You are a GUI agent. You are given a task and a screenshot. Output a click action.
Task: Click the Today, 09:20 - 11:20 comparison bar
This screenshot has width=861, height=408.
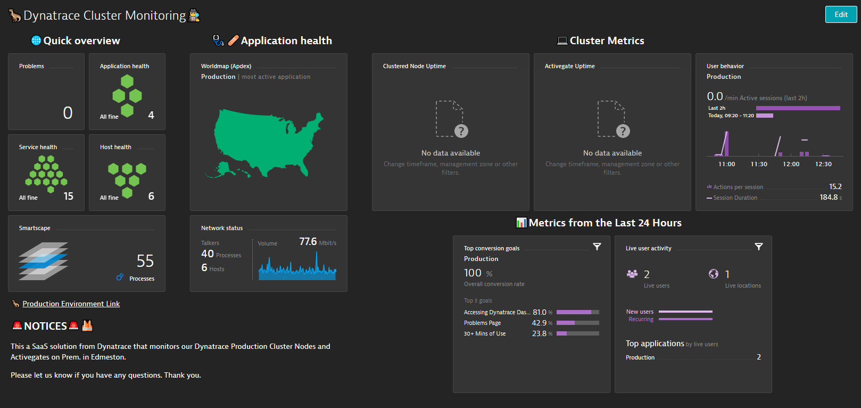point(765,116)
